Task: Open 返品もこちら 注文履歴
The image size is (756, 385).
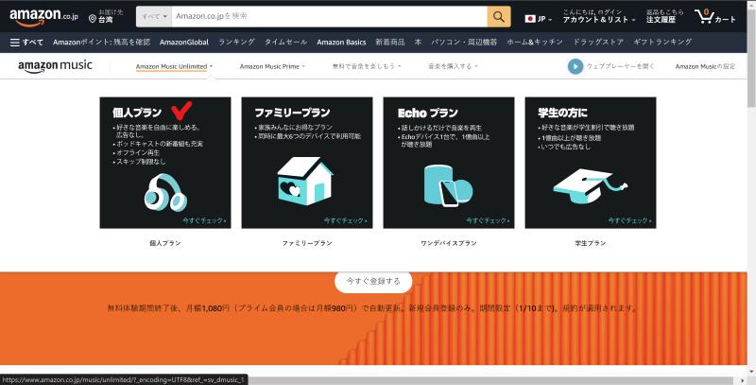Action: (664, 16)
